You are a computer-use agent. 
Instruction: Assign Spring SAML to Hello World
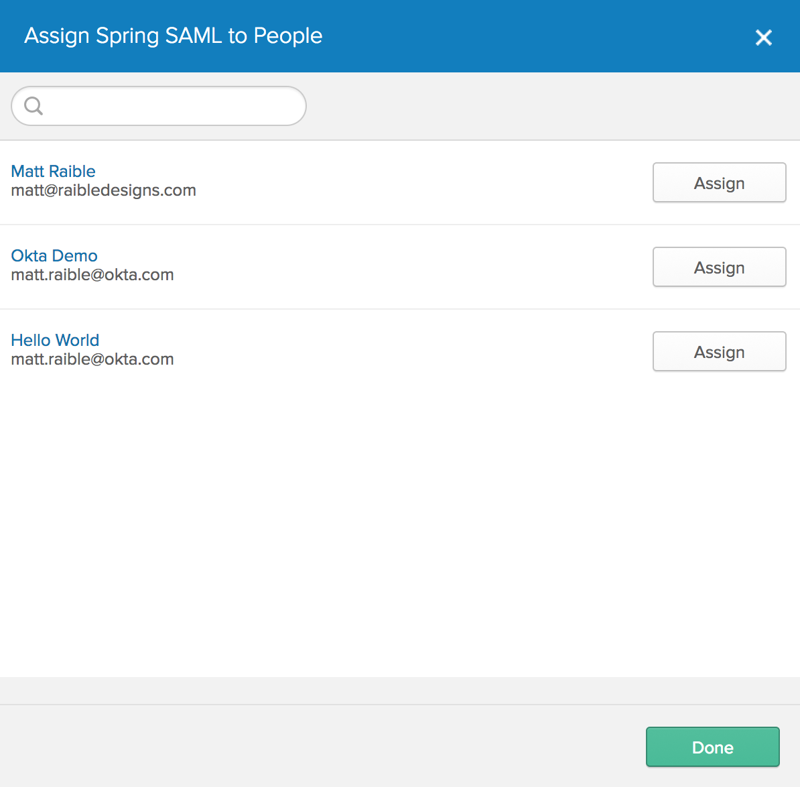[719, 351]
